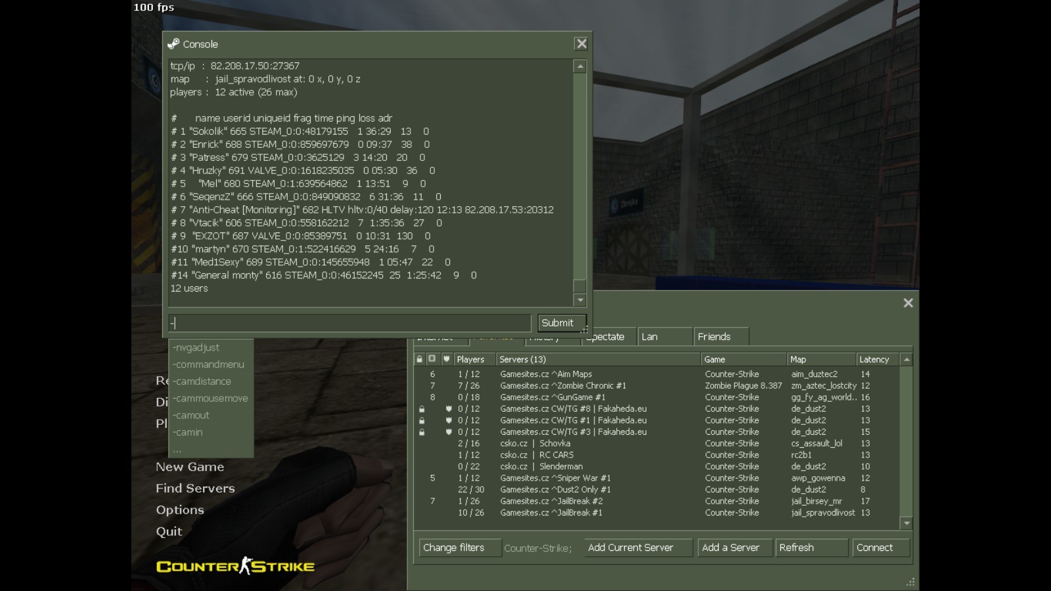
Task: Sort the list by Map column
Action: 821,359
